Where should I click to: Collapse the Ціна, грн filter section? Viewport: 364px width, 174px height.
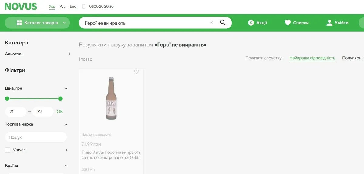tap(66, 88)
